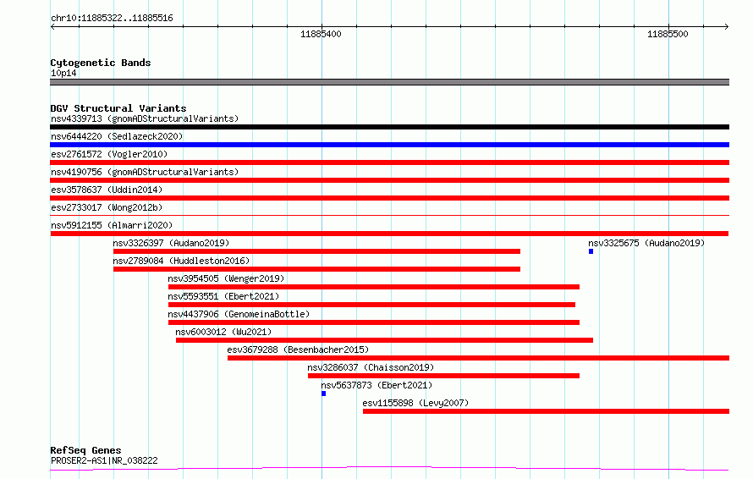Click the magenta PROSER2-AS1 gene line
This screenshot has width=753, height=479.
[x=389, y=468]
